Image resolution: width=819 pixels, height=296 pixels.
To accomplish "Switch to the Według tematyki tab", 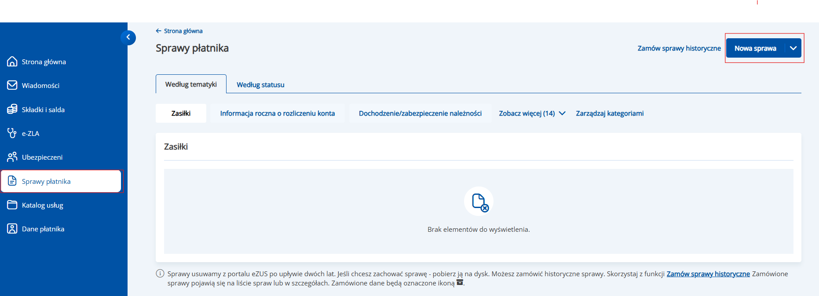I will 191,84.
